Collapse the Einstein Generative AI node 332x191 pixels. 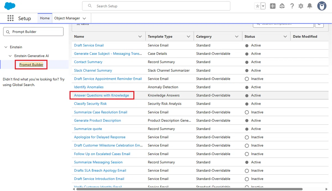coord(11,56)
